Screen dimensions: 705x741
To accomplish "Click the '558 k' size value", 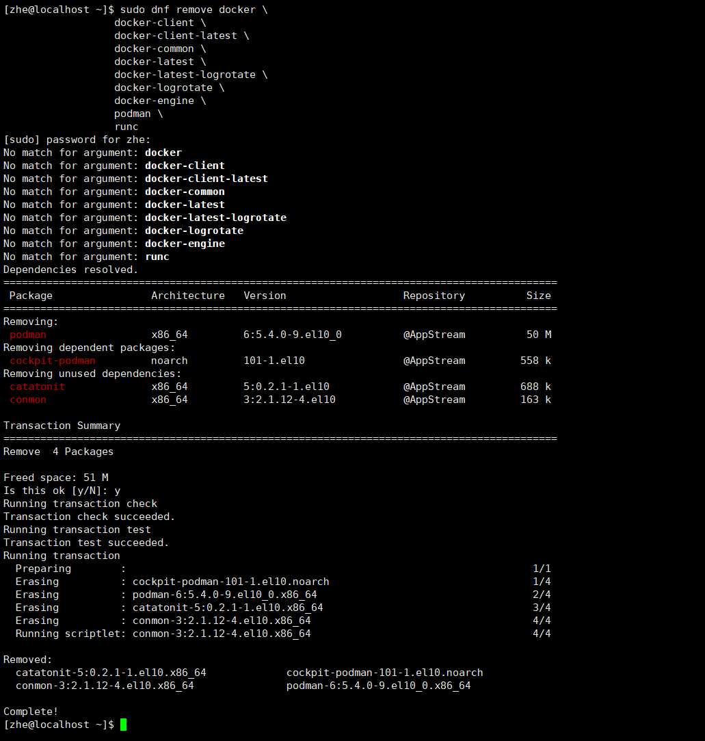I will click(535, 361).
